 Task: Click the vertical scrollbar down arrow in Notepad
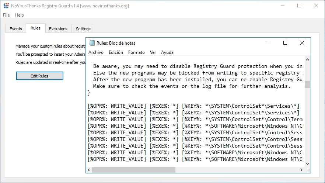(x=308, y=164)
